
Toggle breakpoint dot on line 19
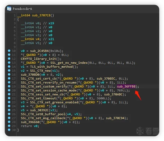point(9,86)
